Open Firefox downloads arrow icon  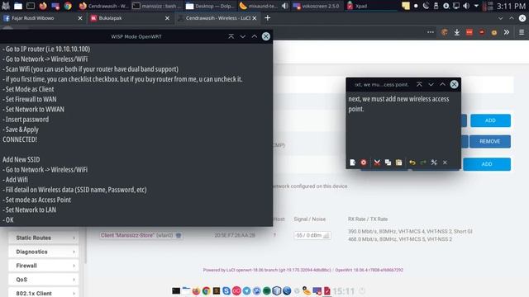point(457,32)
